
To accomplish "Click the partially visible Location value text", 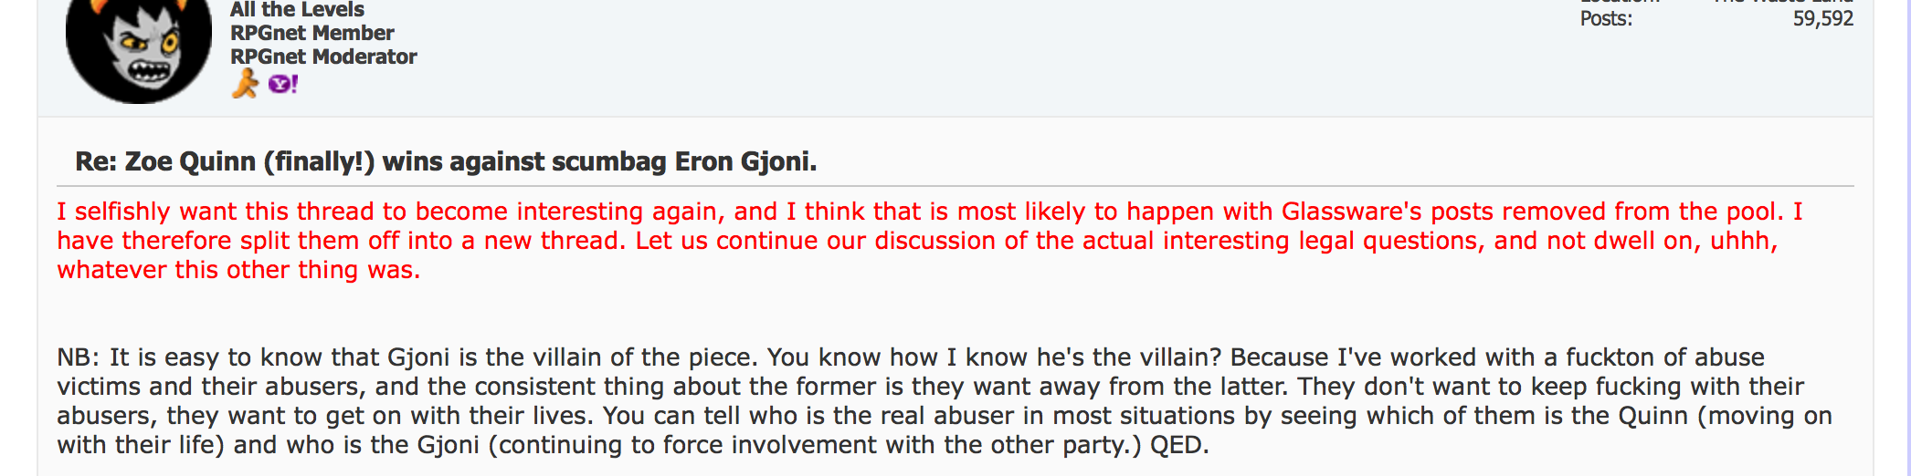I will pos(1783,2).
